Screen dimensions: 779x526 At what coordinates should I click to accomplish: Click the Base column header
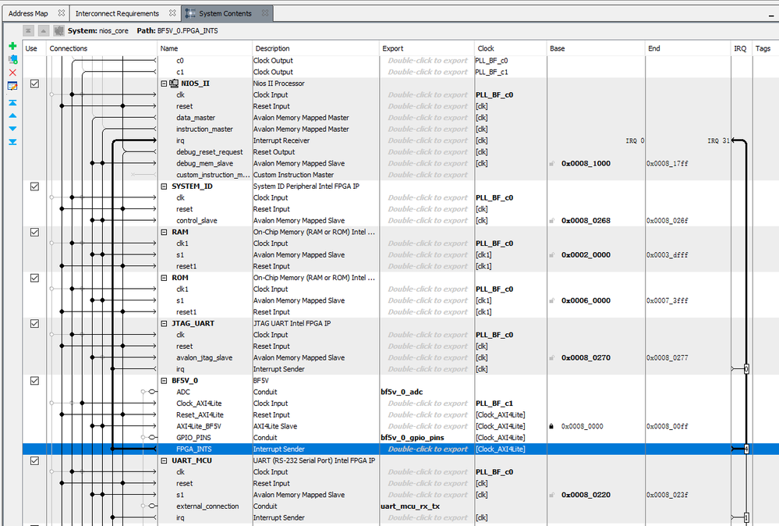click(558, 48)
